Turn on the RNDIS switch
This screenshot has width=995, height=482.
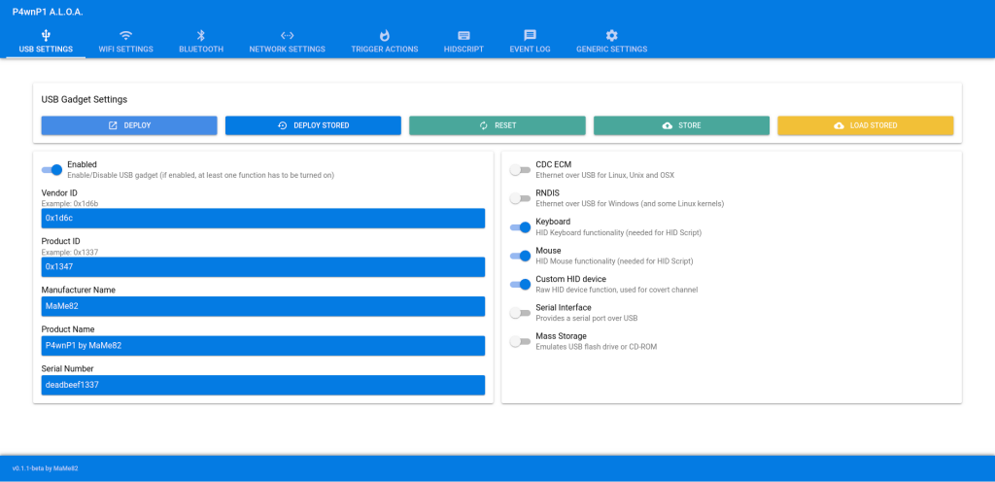(521, 198)
